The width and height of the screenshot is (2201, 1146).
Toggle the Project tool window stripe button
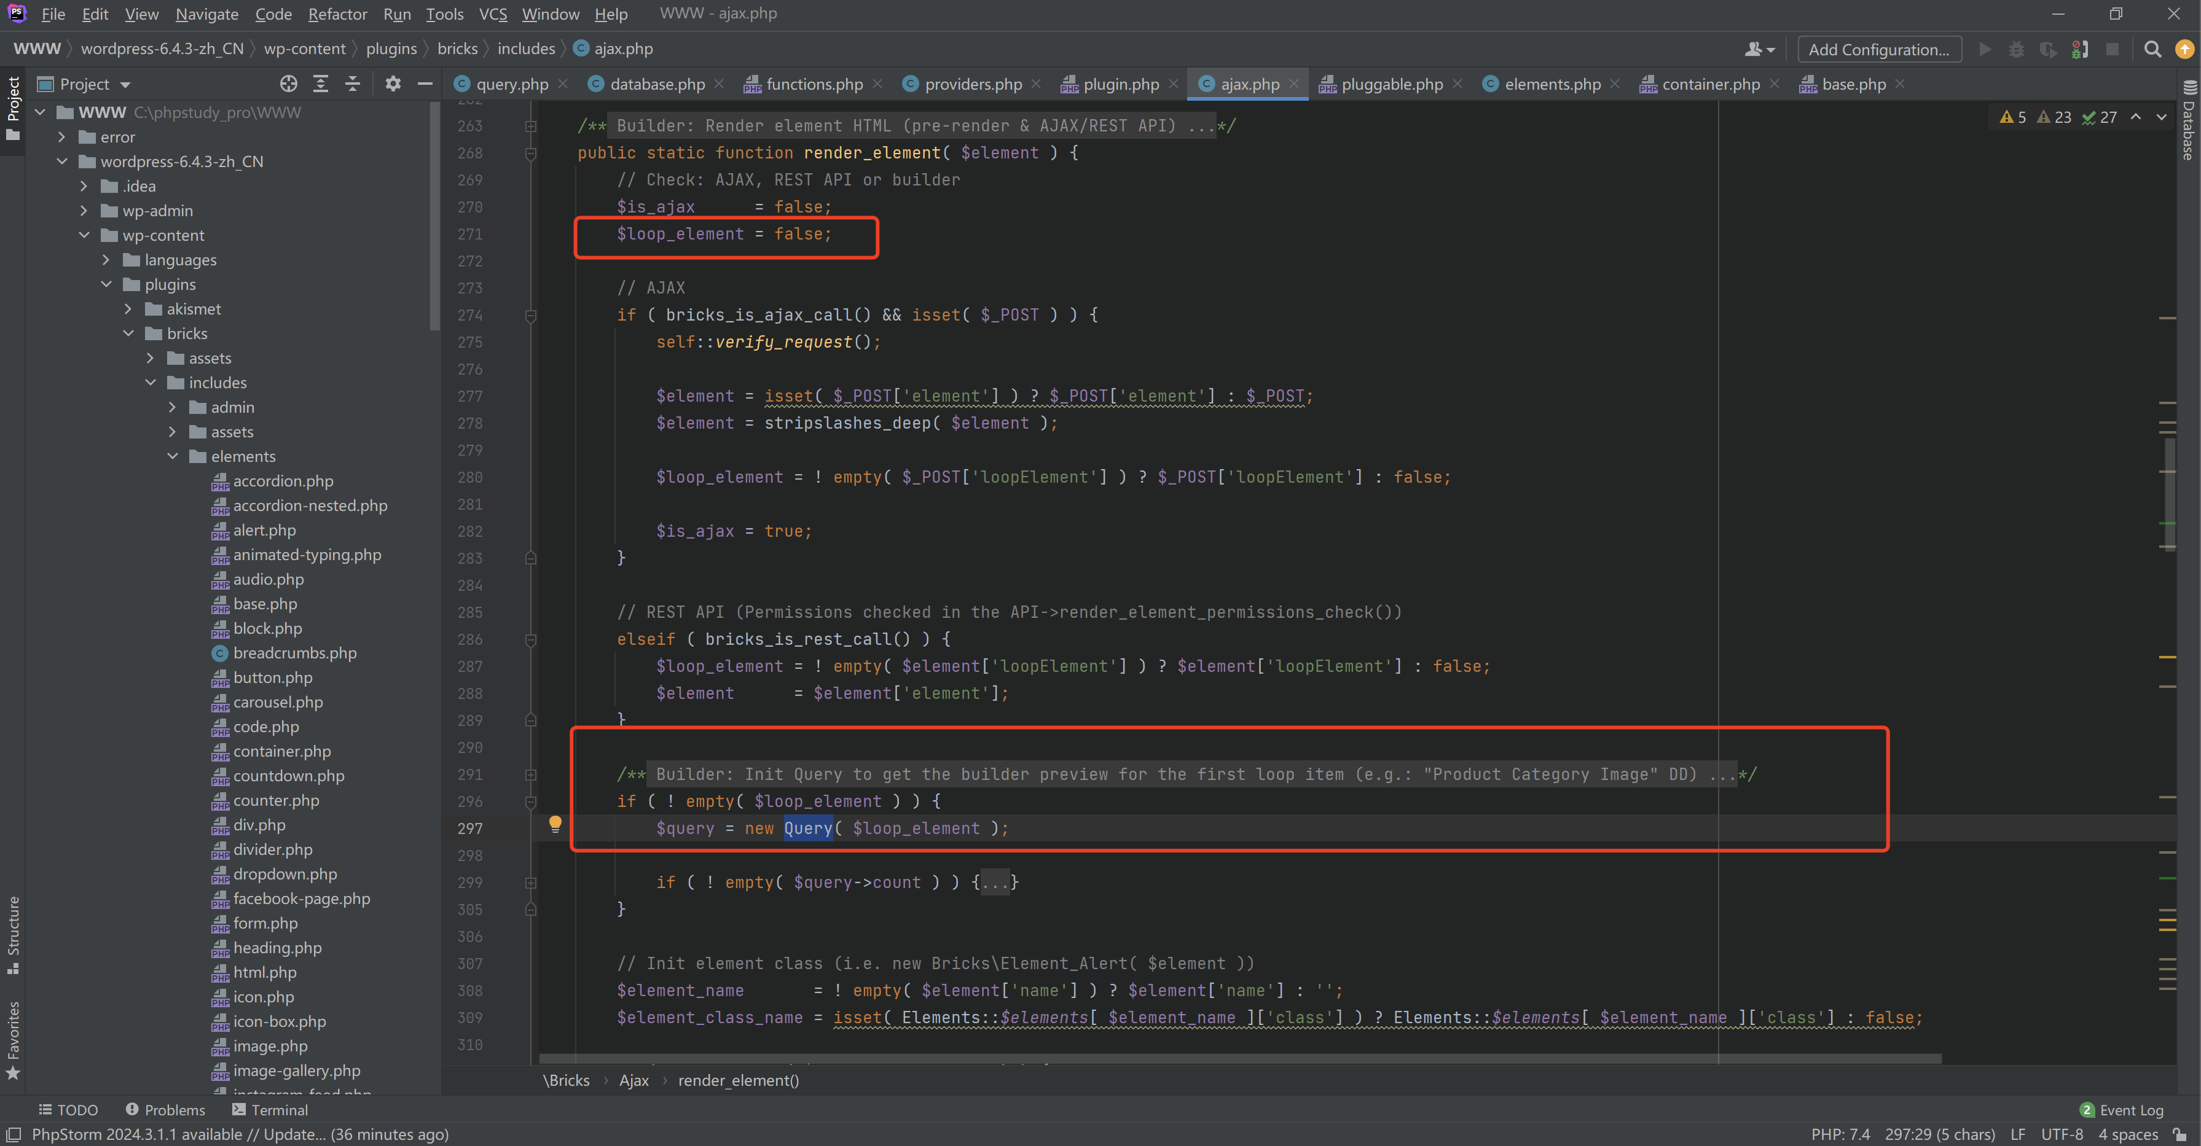[x=13, y=109]
